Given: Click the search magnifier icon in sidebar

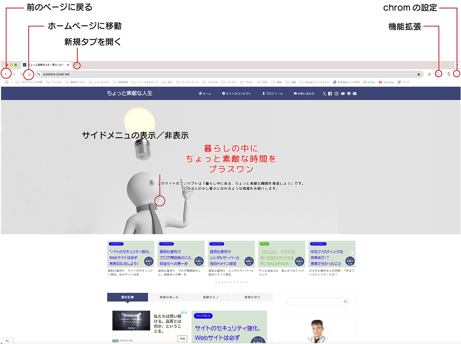Looking at the screenshot, I should [x=345, y=302].
